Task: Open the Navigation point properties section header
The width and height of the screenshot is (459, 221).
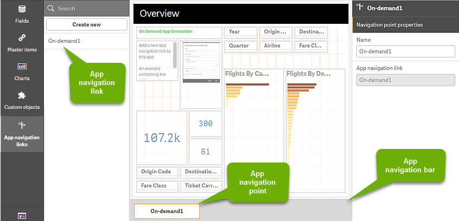Action: [405, 24]
